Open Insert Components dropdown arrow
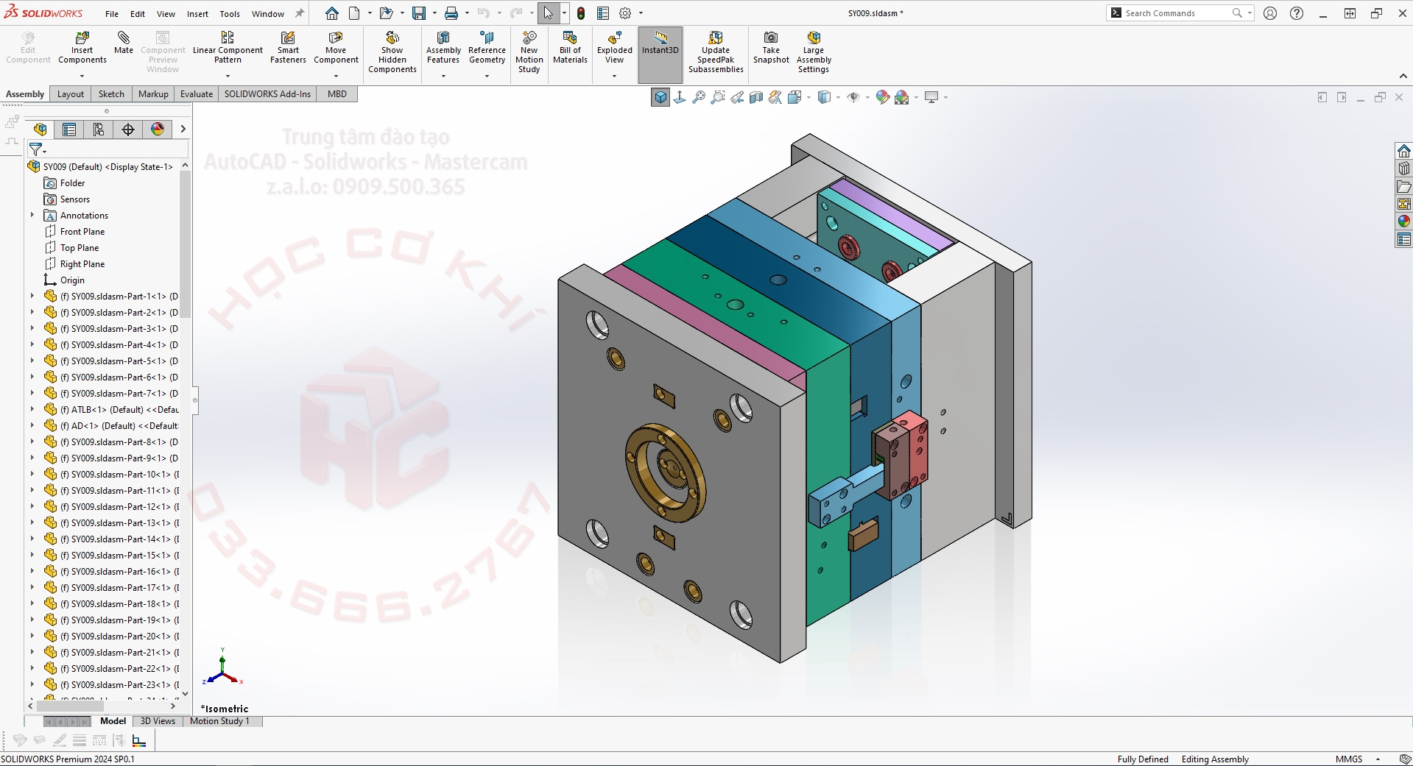The height and width of the screenshot is (766, 1413). tap(82, 76)
